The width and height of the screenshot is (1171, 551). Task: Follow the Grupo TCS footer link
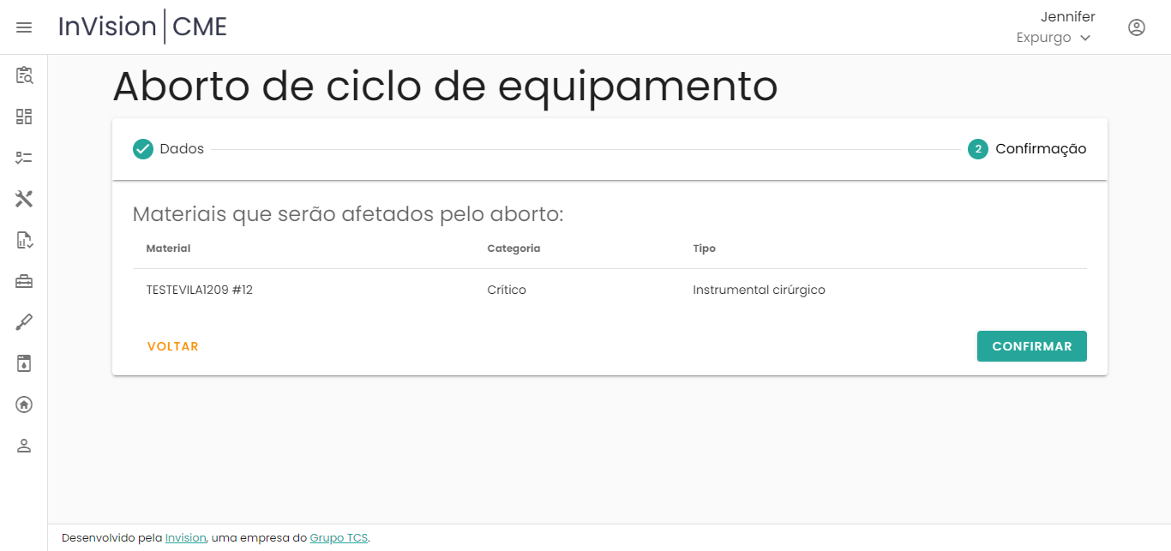coord(338,538)
